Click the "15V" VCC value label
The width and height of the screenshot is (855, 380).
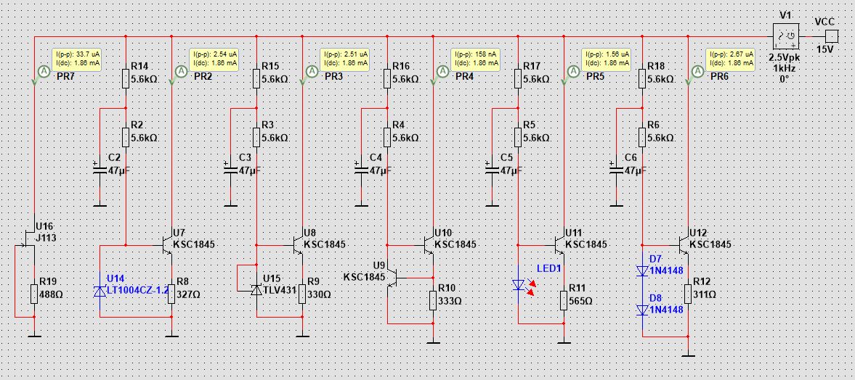click(x=825, y=49)
